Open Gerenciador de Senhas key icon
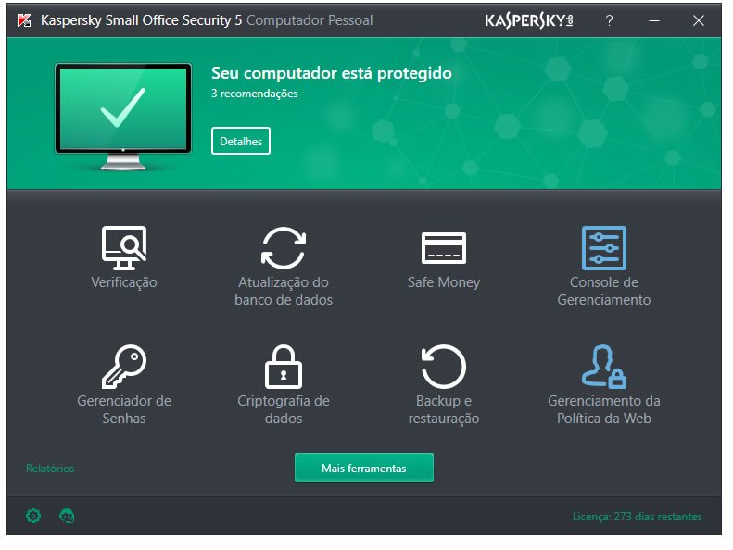The width and height of the screenshot is (733, 550). (124, 367)
